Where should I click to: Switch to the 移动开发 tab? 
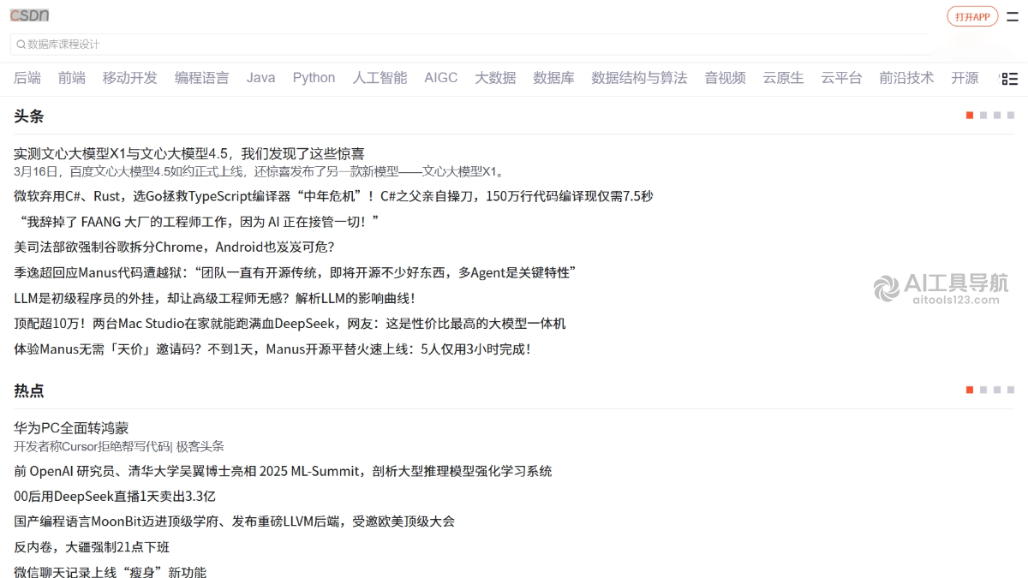(130, 78)
